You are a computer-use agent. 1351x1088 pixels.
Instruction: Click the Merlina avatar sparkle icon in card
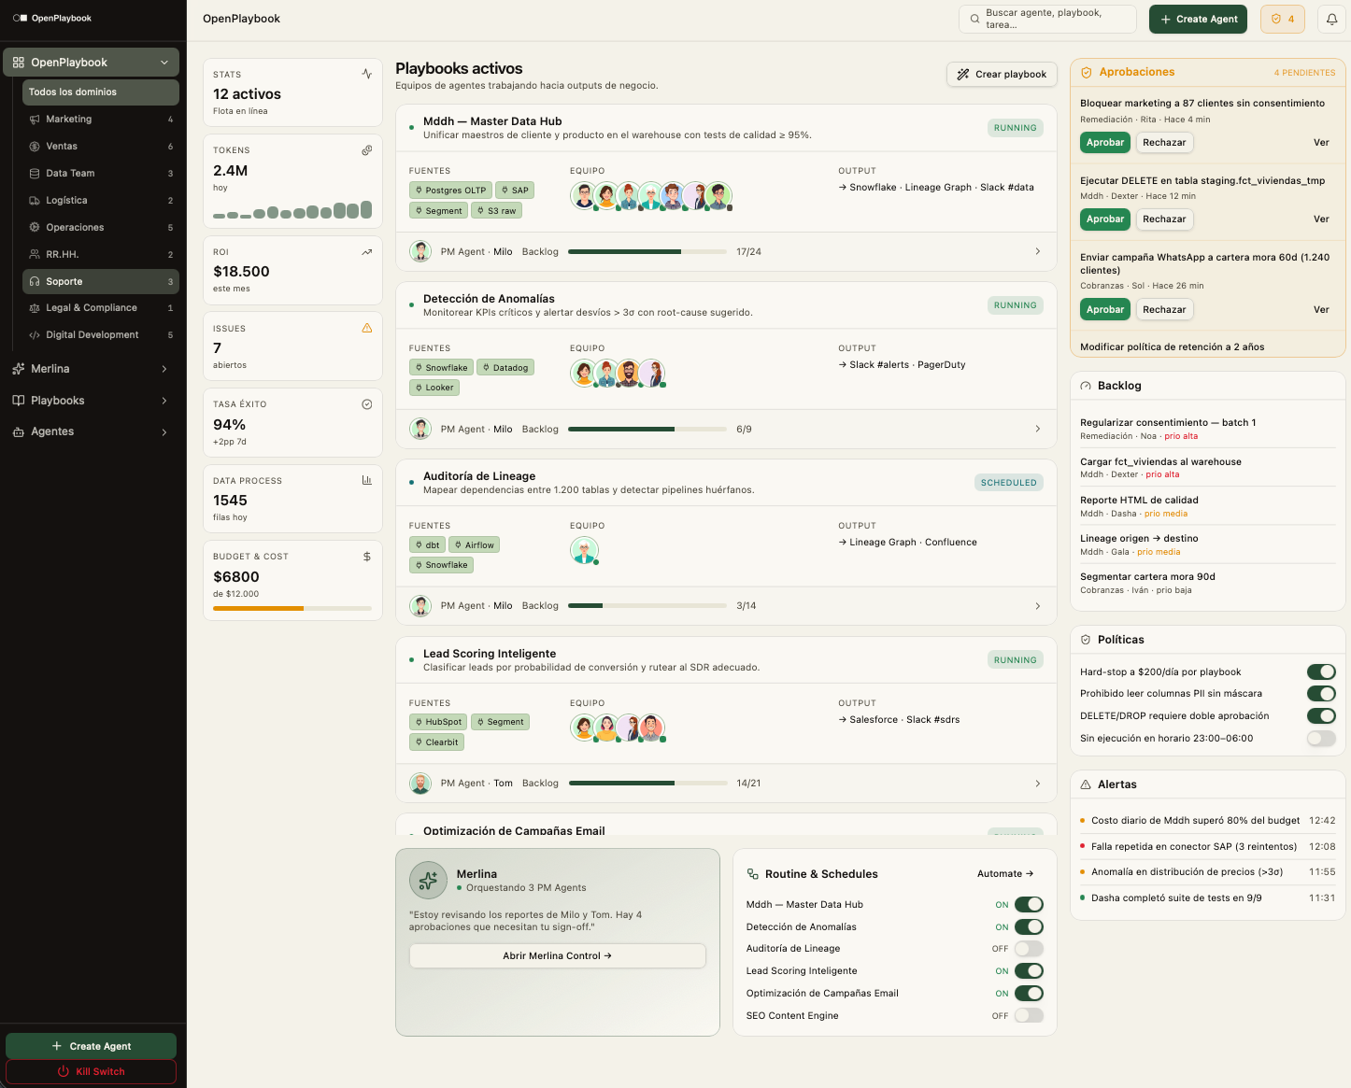[428, 880]
